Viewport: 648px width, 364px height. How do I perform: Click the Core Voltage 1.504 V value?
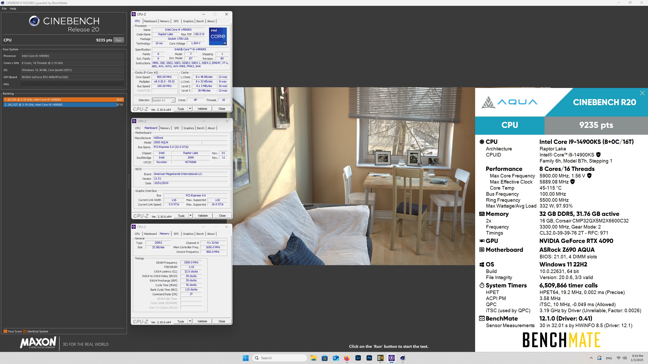(196, 43)
